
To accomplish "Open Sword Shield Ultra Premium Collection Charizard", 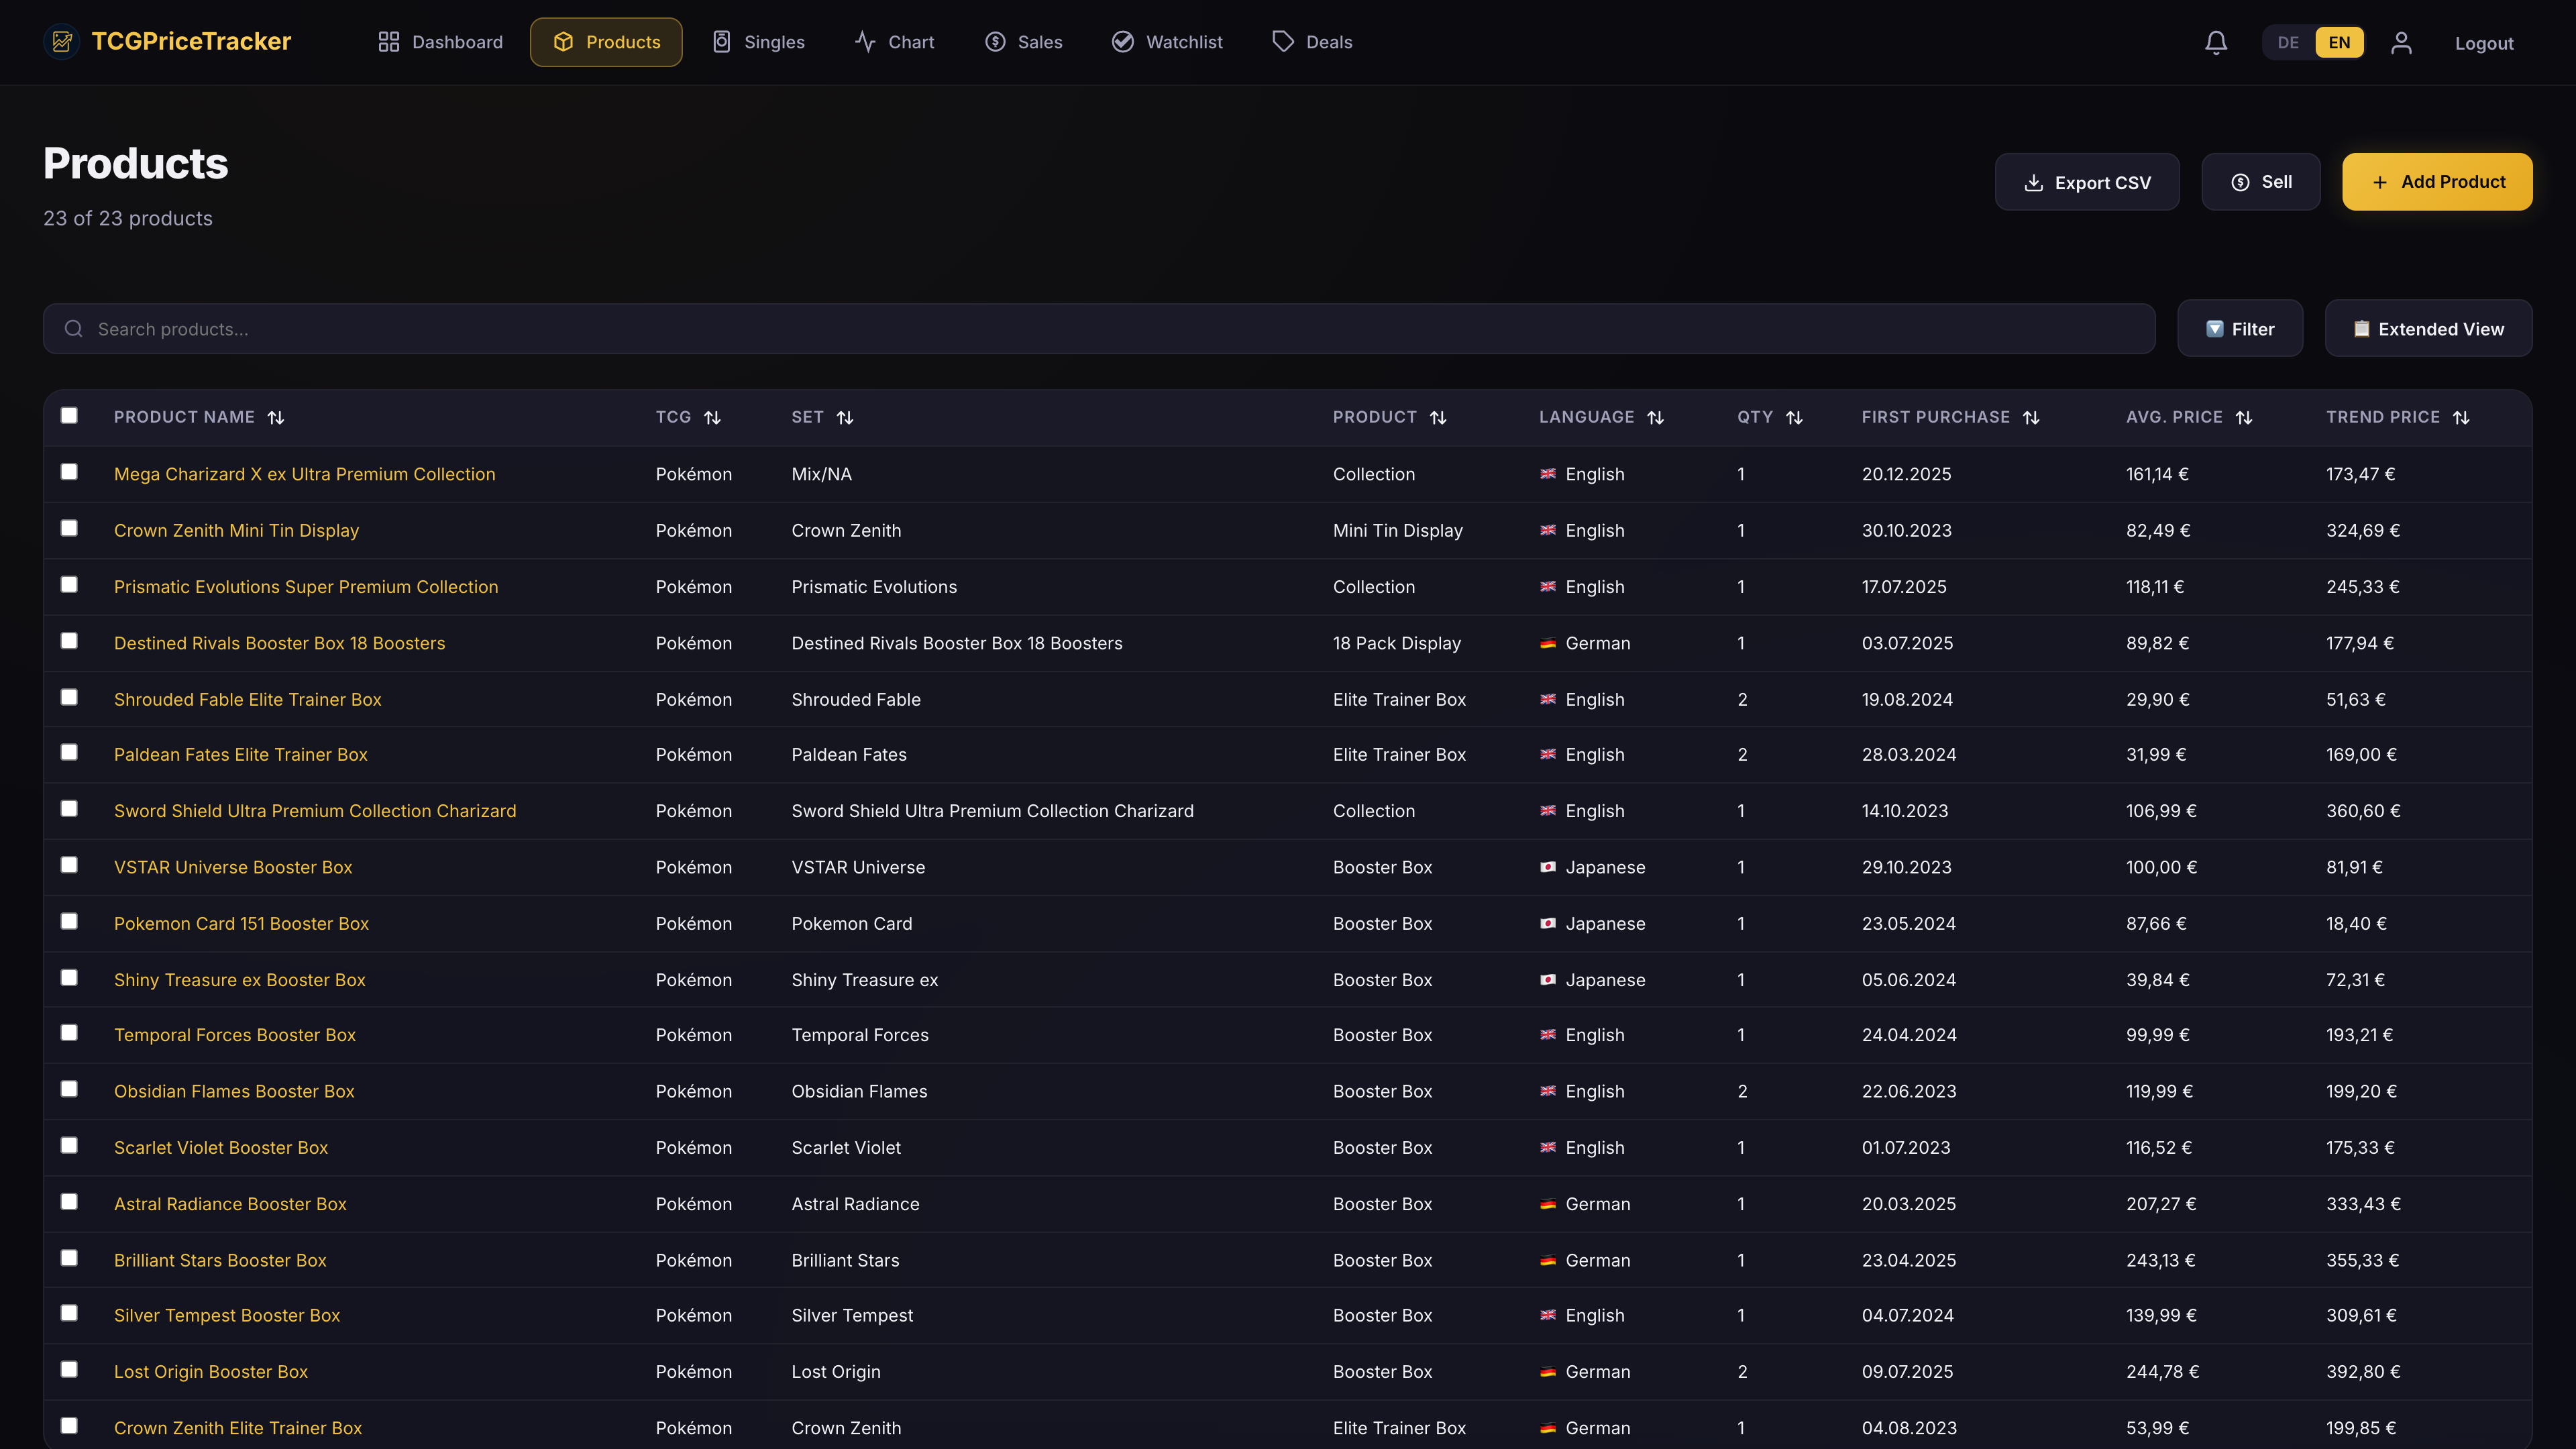I will 315,811.
